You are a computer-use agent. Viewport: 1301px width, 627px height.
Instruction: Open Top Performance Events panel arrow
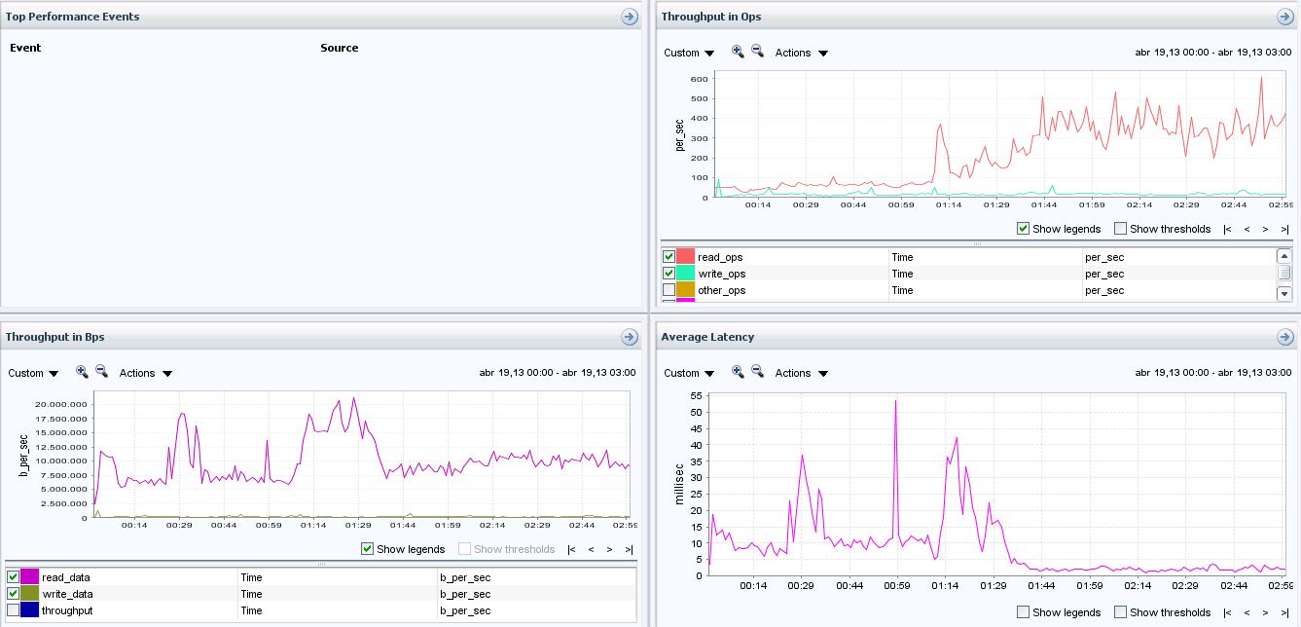[x=630, y=17]
